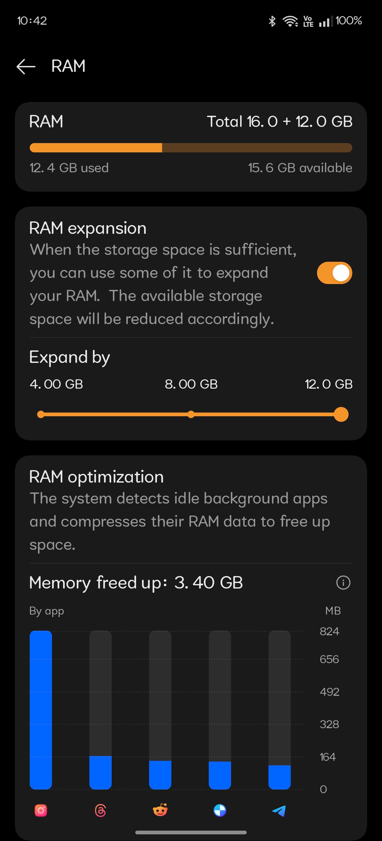
Task: Tap the tall Instagram usage bar
Action: coord(41,710)
